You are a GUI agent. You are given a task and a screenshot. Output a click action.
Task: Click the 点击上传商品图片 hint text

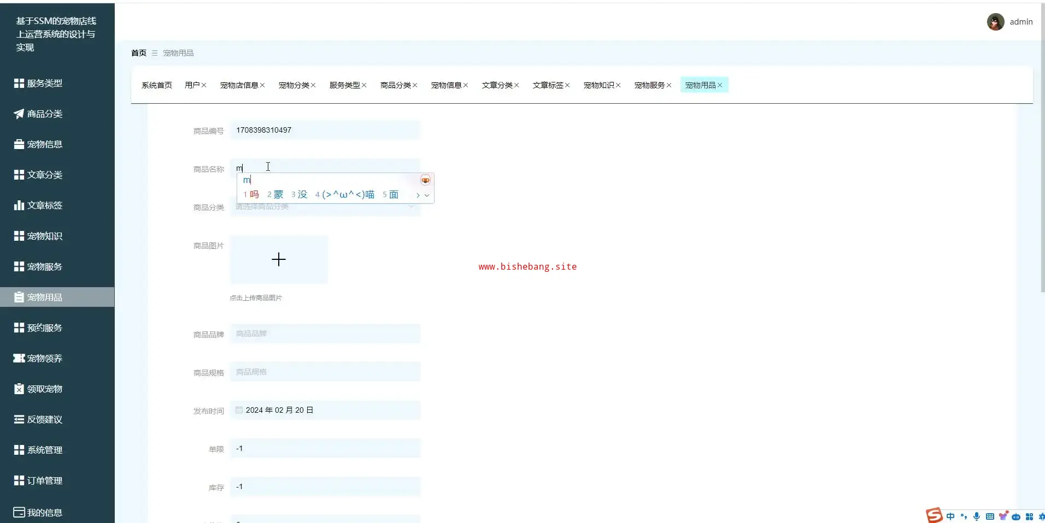256,298
